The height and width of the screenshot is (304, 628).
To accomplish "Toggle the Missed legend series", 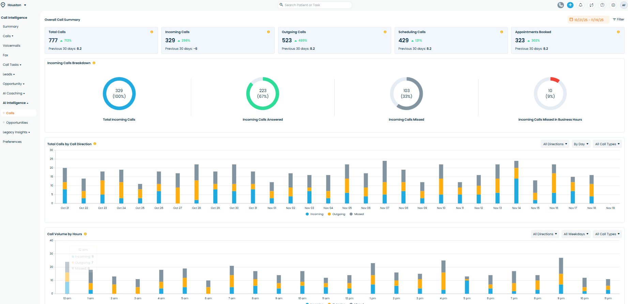I will [x=357, y=214].
